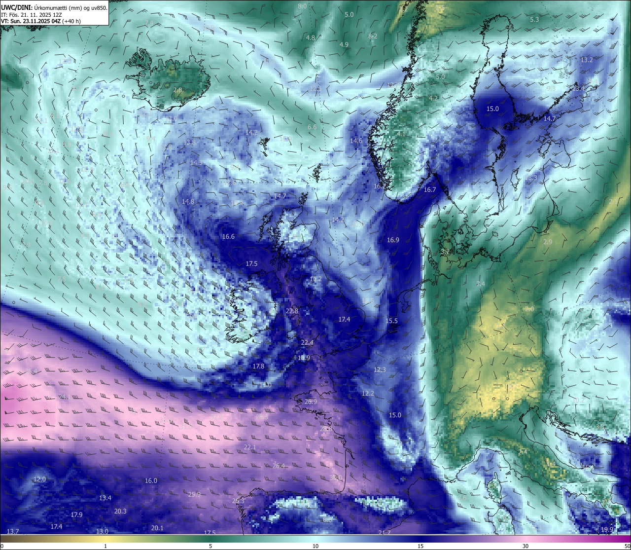Click the value 14.8 west of Scotland
The height and width of the screenshot is (550, 631).
[x=188, y=202]
